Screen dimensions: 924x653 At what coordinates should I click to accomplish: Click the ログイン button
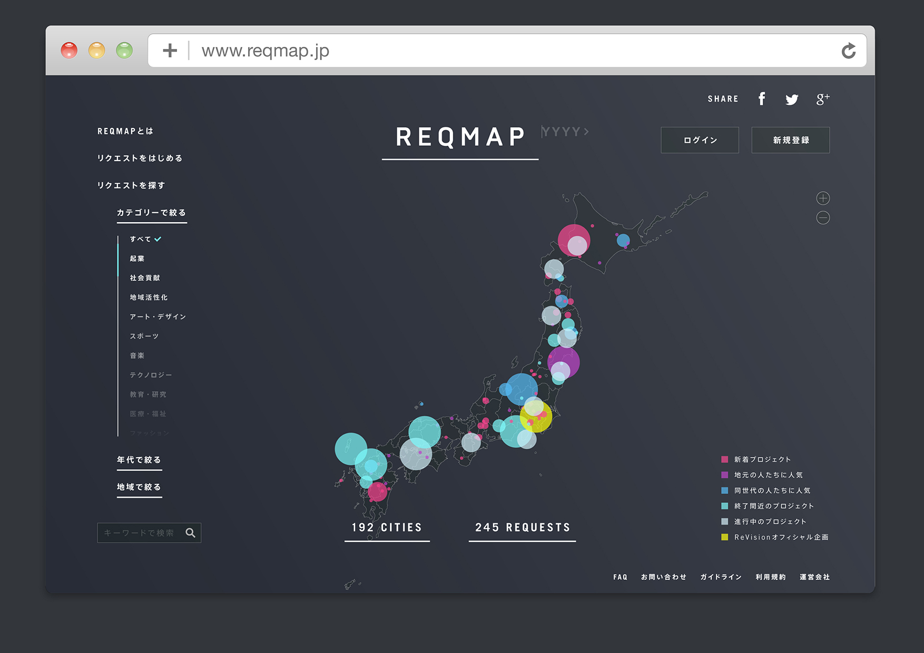click(x=700, y=140)
